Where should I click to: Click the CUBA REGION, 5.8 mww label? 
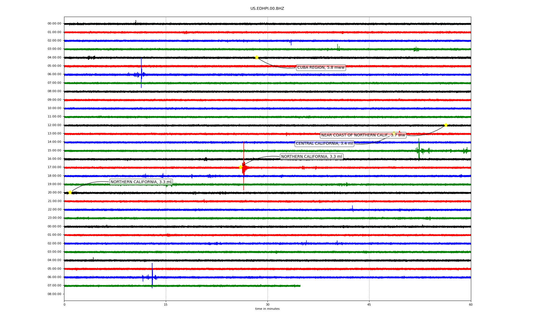(321, 68)
